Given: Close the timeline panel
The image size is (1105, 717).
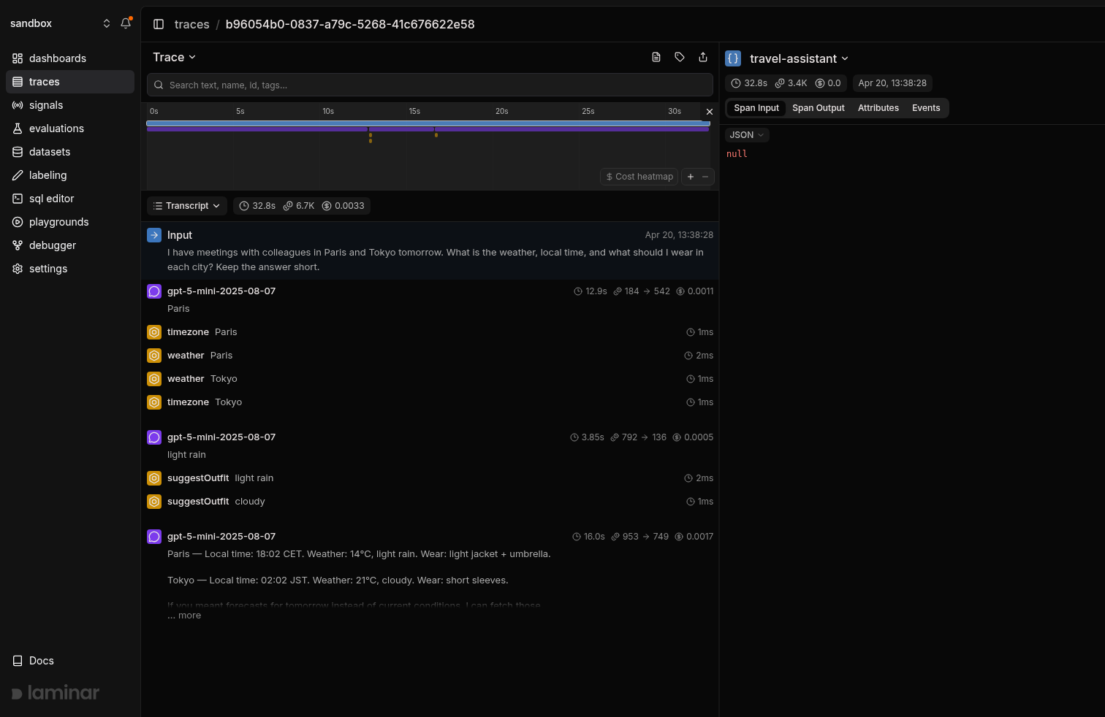Looking at the screenshot, I should point(709,112).
